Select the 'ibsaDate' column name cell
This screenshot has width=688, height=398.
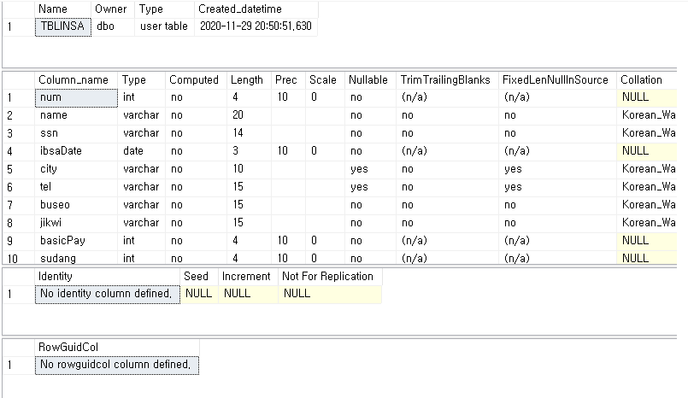coord(76,152)
